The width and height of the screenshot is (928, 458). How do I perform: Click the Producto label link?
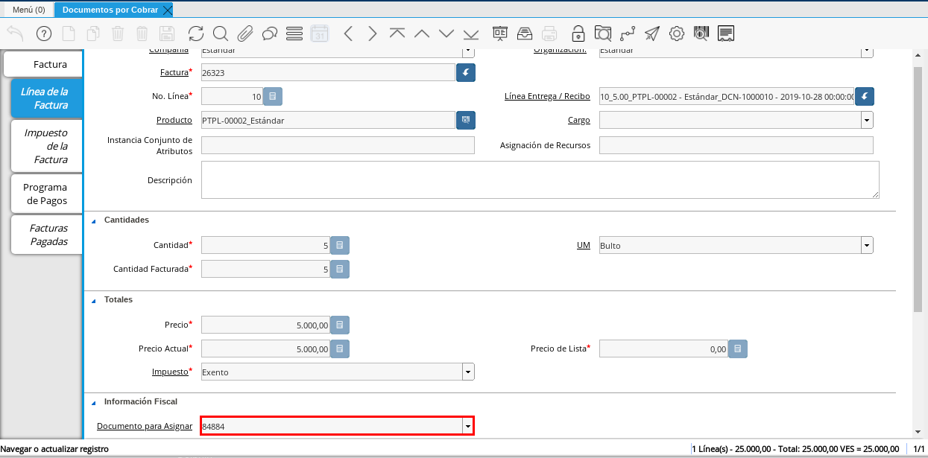click(x=174, y=120)
